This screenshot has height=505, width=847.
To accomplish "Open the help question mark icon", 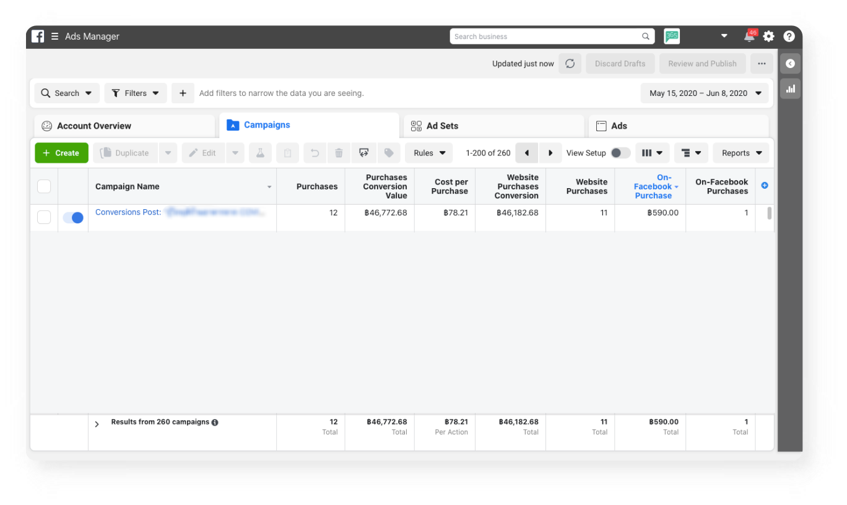I will click(789, 37).
